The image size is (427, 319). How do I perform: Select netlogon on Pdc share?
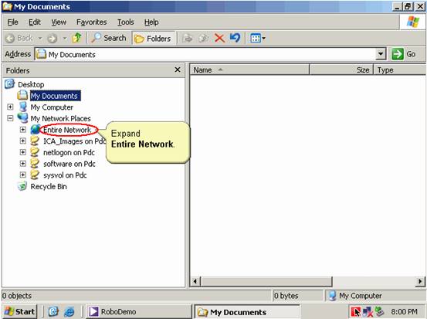click(69, 153)
